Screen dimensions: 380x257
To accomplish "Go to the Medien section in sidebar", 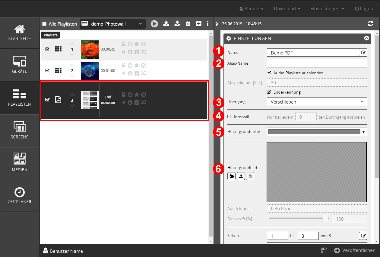I will tap(20, 163).
